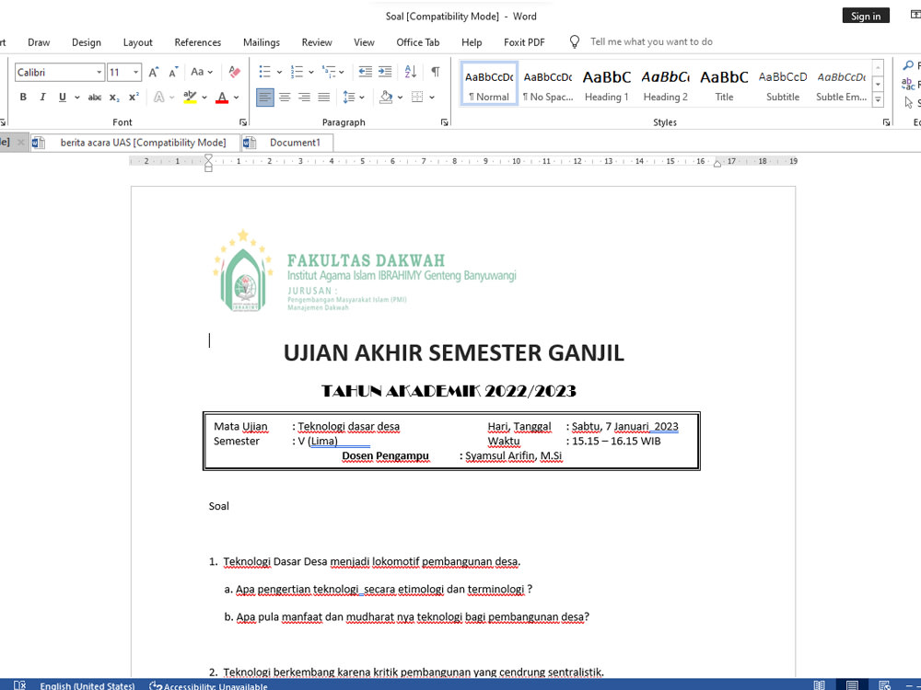Image resolution: width=921 pixels, height=690 pixels.
Task: Toggle underline formatting
Action: point(63,97)
